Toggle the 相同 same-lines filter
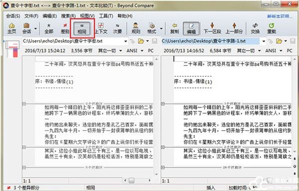This screenshot has width=299, height=191. 82,28
